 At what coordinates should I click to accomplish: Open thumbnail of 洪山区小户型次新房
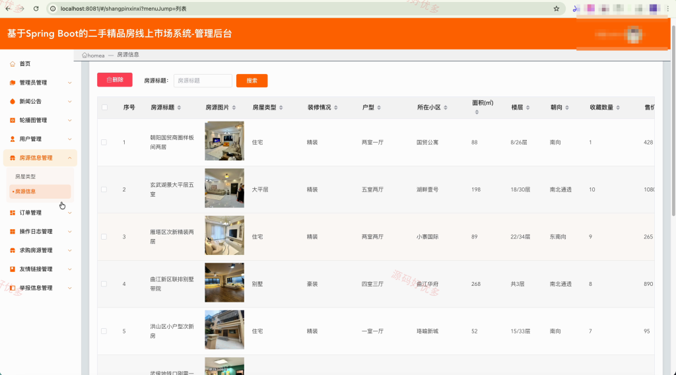pos(224,329)
